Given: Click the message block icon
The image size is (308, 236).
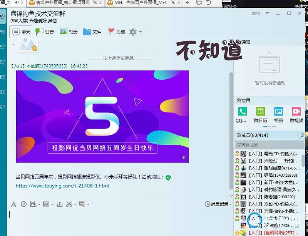Looking at the screenshot, I should (x=82, y=204).
